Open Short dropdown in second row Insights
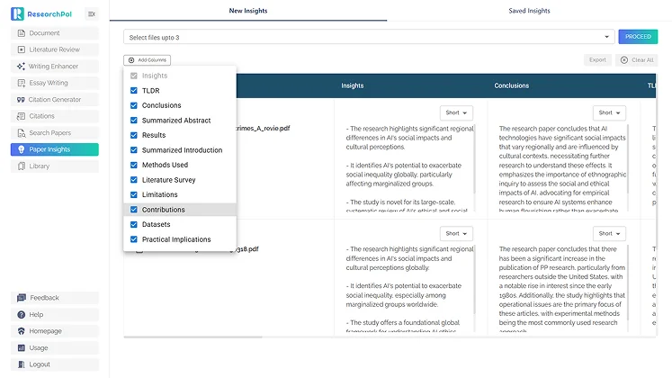672x378 pixels. tap(456, 234)
